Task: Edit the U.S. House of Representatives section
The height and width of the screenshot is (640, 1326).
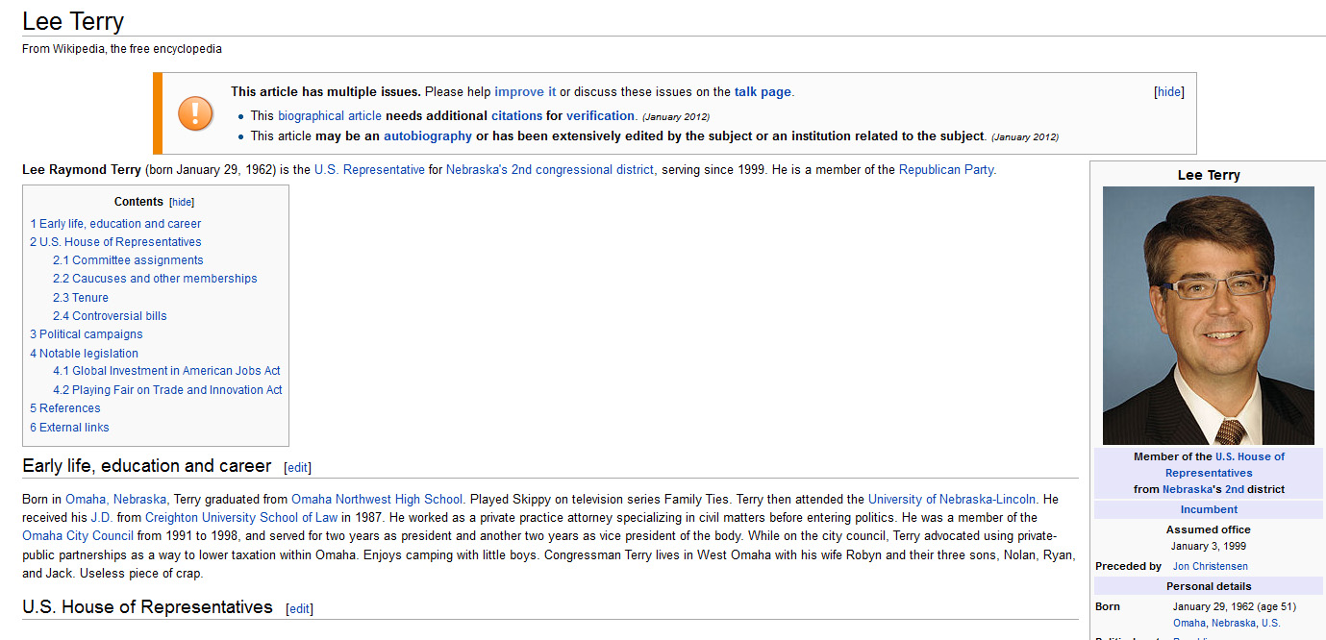Action: (x=299, y=609)
